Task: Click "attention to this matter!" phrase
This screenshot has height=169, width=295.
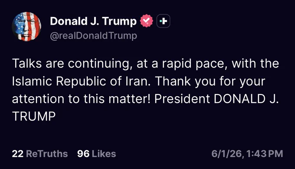Action: (81, 99)
